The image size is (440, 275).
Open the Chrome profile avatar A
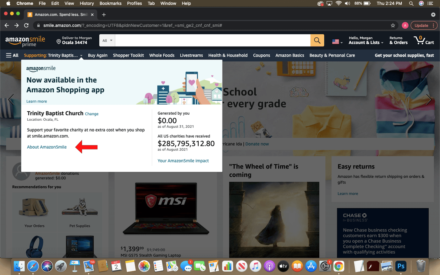[405, 25]
